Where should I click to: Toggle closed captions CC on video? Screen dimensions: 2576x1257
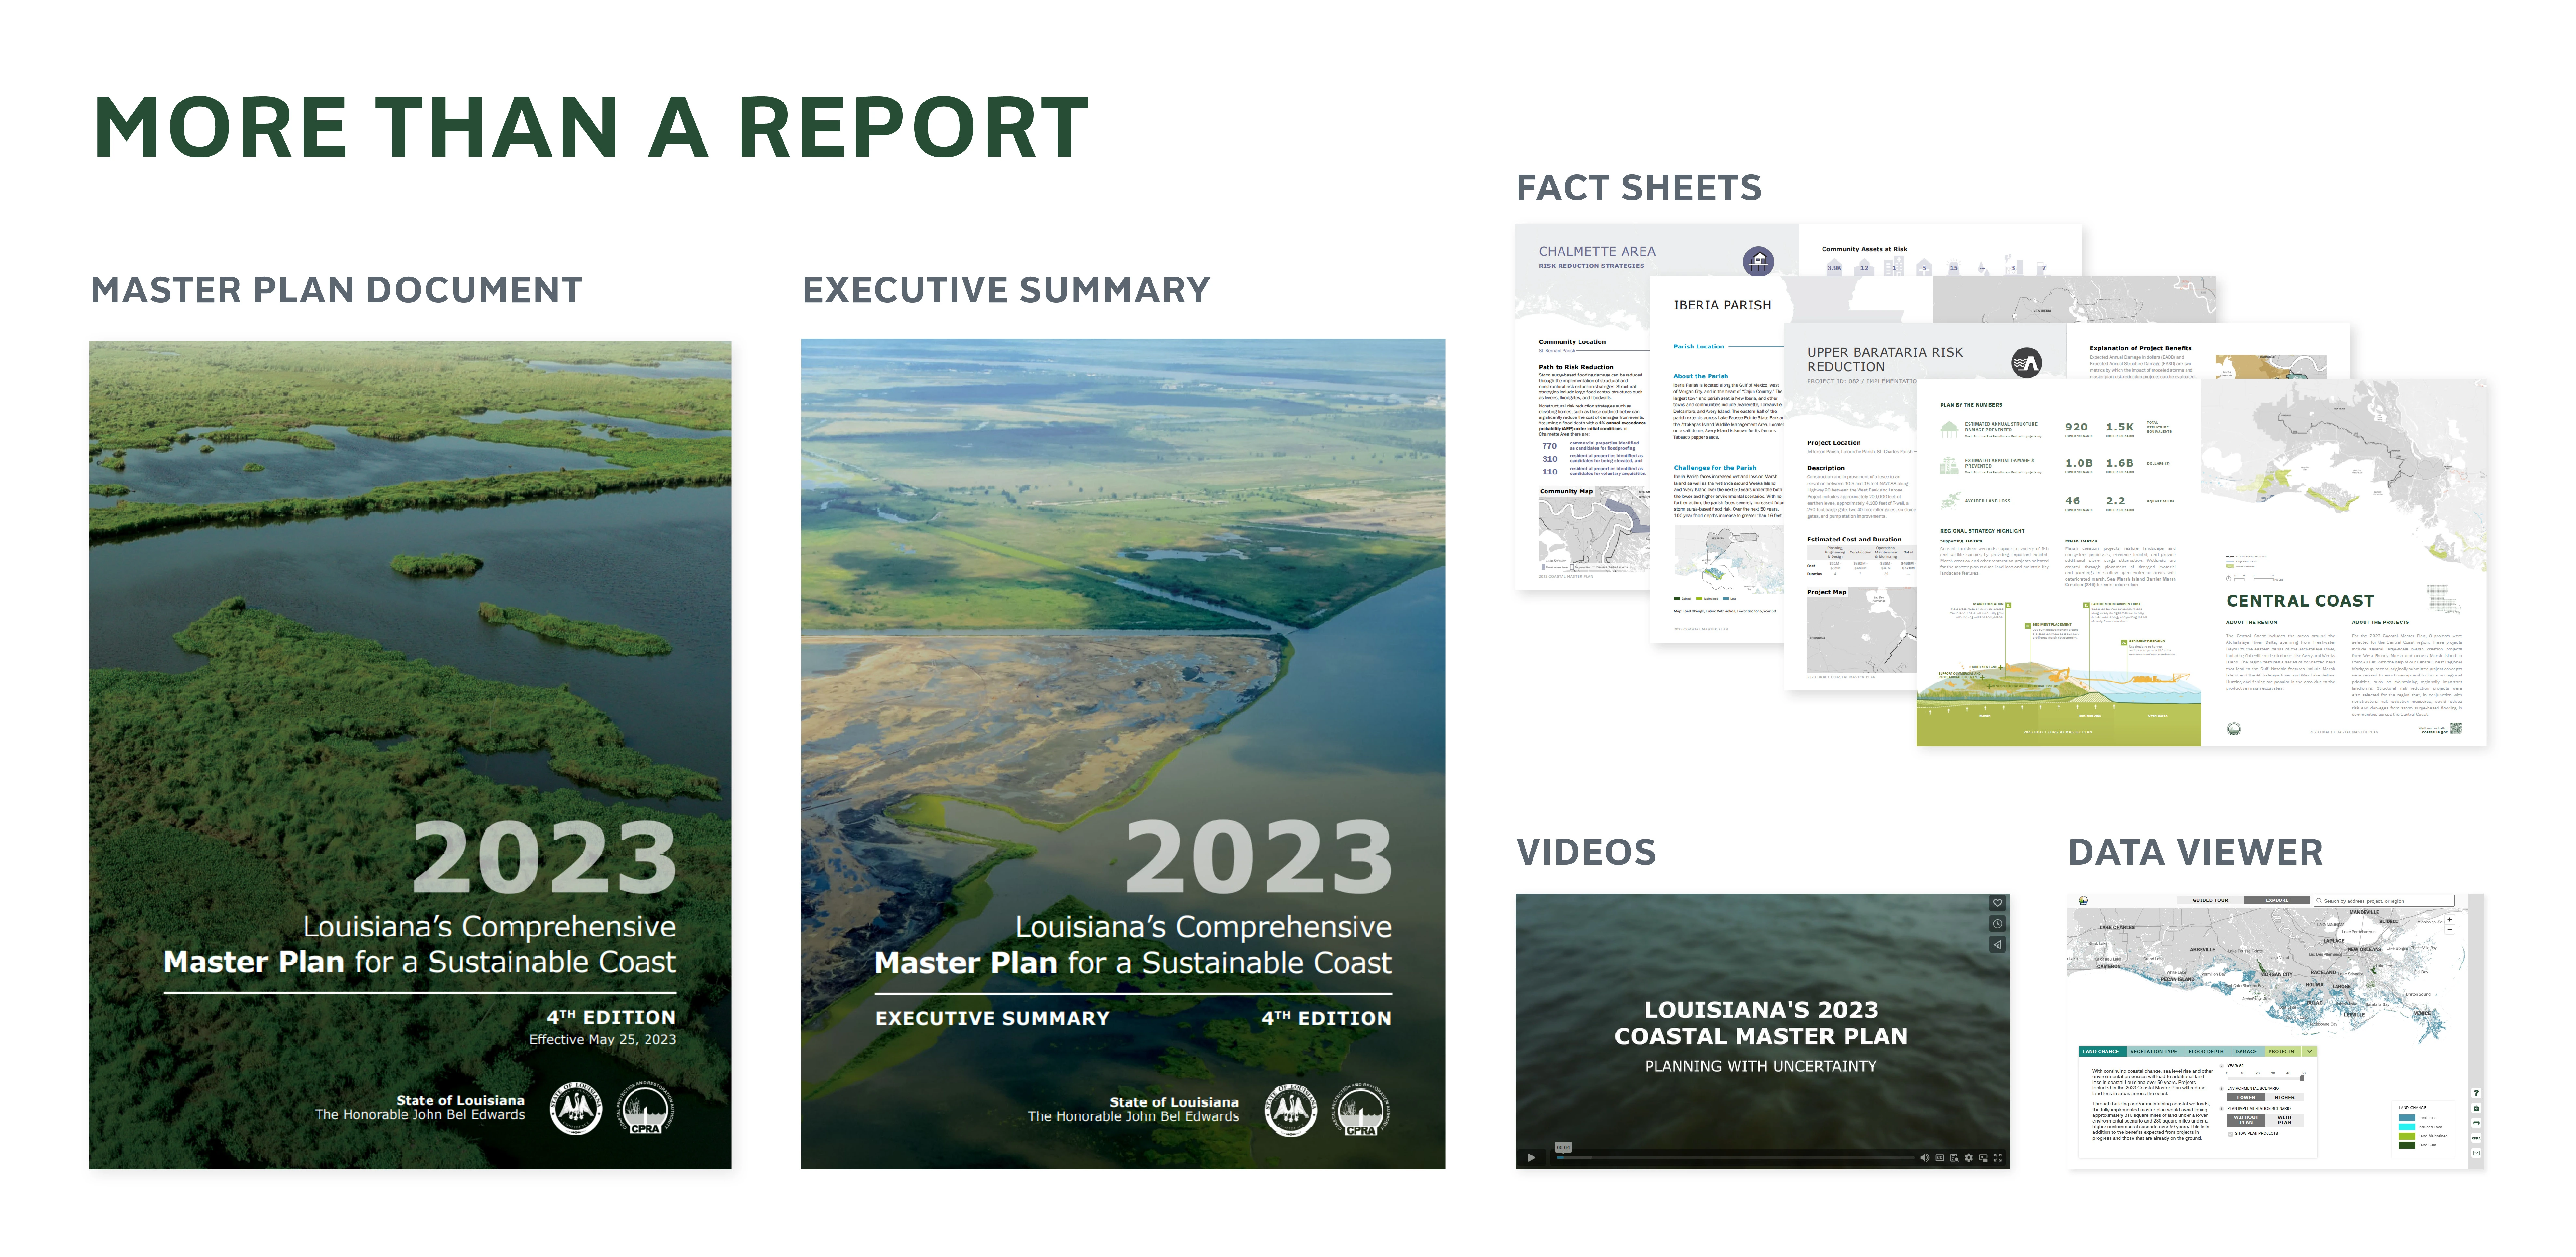click(1940, 1158)
